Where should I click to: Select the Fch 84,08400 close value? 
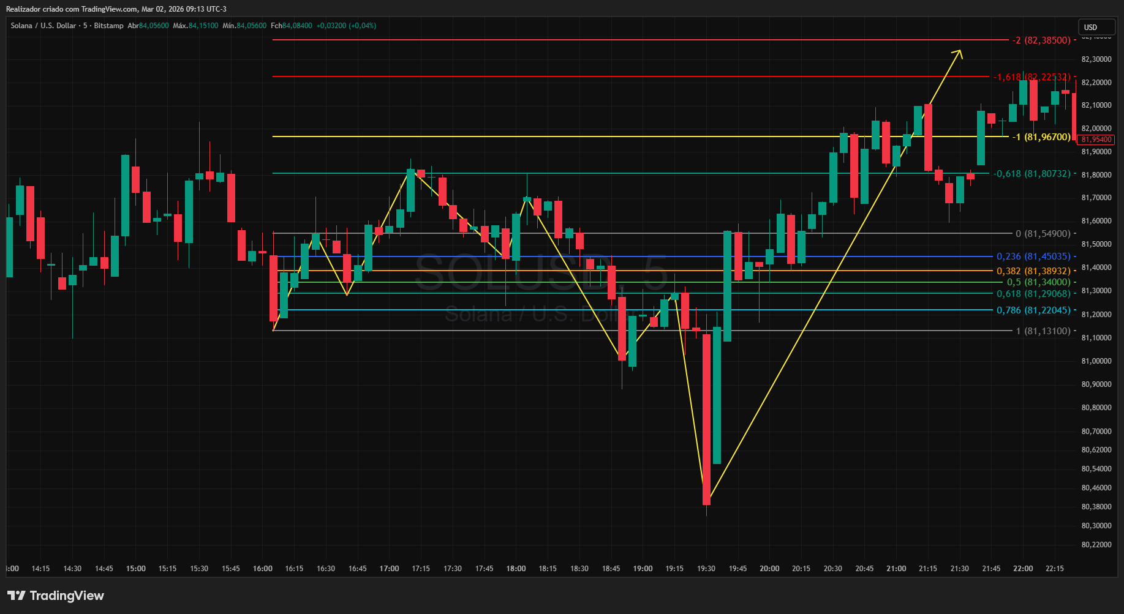tap(292, 26)
